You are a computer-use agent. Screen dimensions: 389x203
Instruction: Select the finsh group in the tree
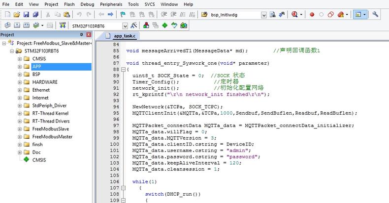[x=37, y=145]
